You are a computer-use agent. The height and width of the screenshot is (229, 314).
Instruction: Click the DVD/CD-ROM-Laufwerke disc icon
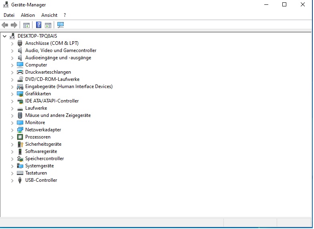pyautogui.click(x=20, y=79)
